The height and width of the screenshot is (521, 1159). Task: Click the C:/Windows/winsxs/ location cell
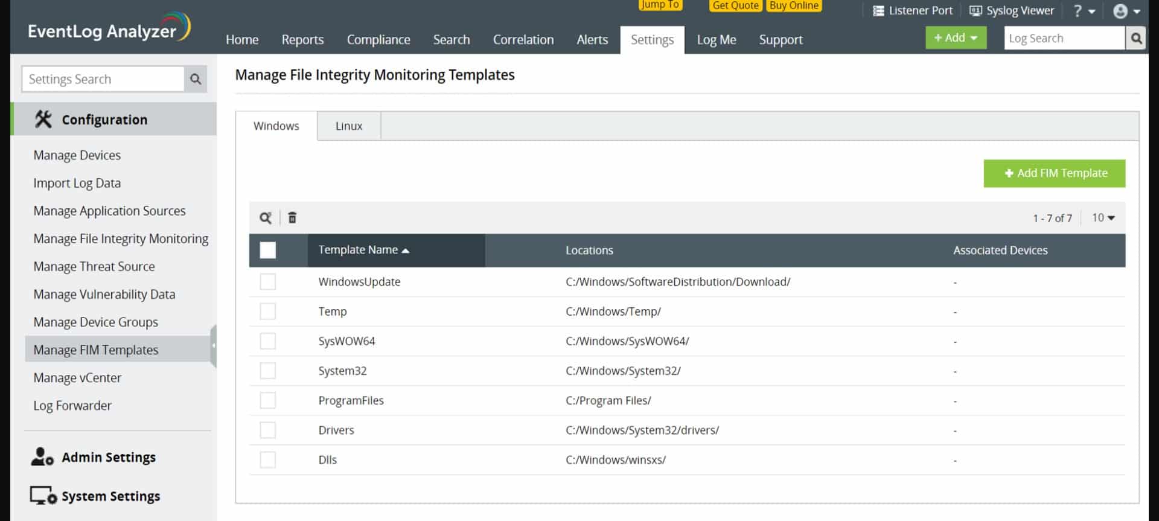pyautogui.click(x=616, y=459)
